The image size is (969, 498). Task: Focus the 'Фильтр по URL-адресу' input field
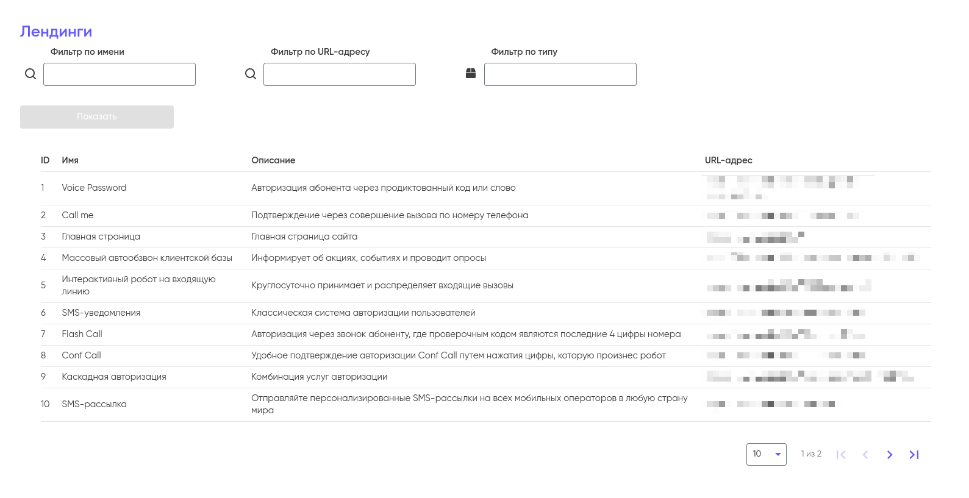pos(340,74)
